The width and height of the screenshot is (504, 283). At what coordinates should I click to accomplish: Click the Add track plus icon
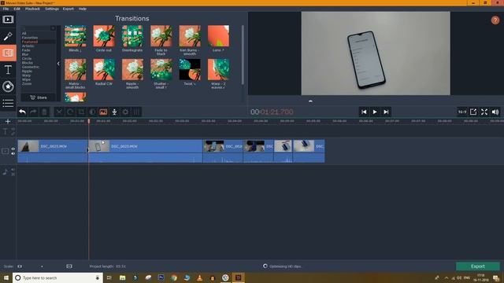(x=8, y=121)
